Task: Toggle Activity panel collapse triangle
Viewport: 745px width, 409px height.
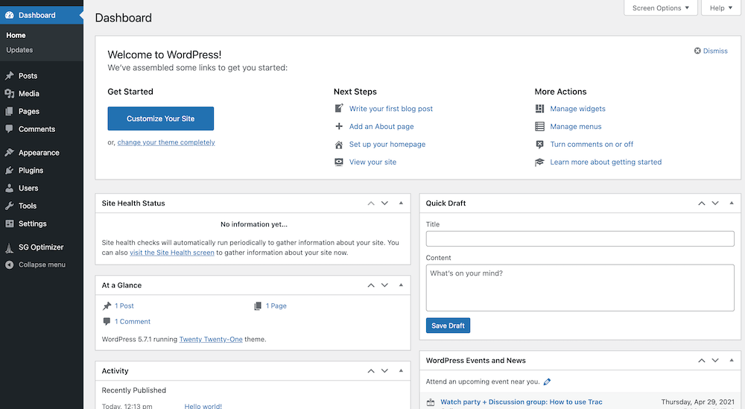Action: pos(401,370)
